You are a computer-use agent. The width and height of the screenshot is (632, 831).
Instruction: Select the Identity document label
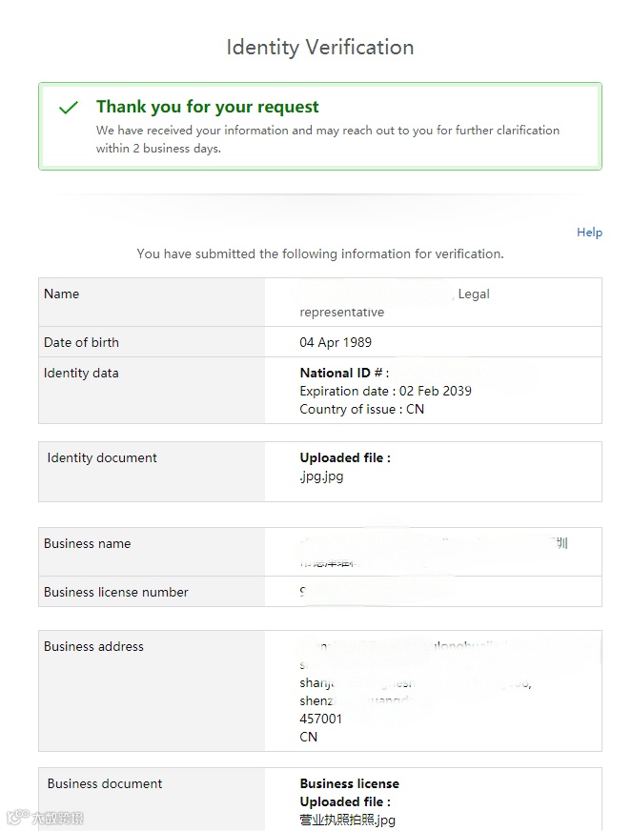pyautogui.click(x=102, y=457)
